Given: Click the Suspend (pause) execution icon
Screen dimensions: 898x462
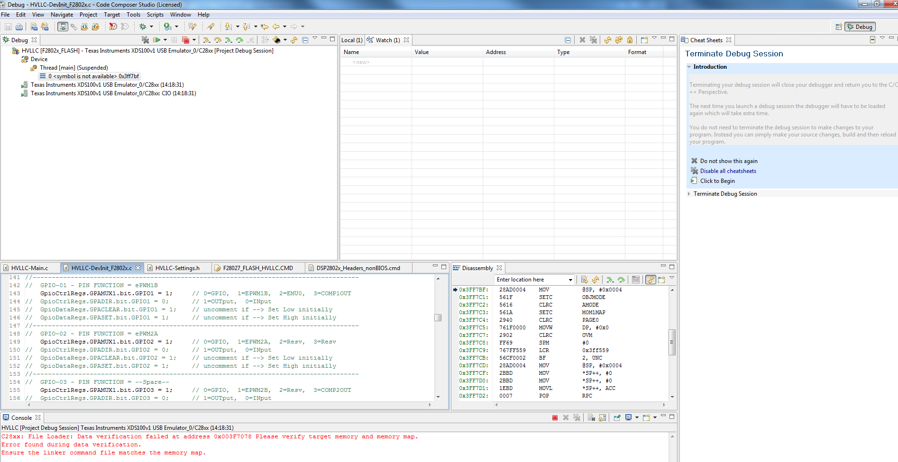Looking at the screenshot, I should (174, 40).
